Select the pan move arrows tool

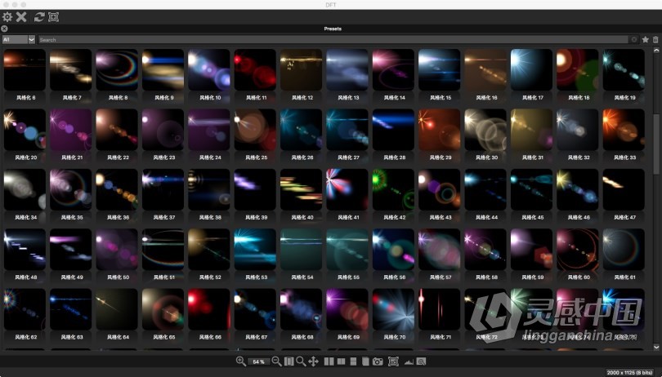(x=313, y=361)
